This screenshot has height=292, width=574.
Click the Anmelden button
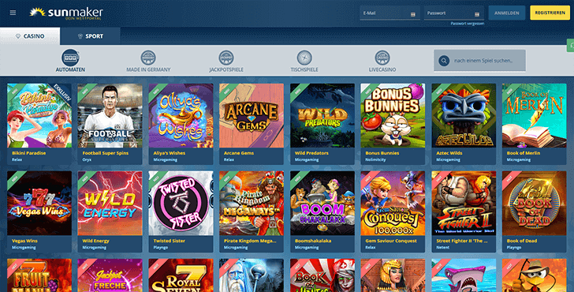coord(507,13)
